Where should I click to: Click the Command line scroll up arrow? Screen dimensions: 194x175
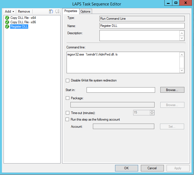[x=182, y=55]
